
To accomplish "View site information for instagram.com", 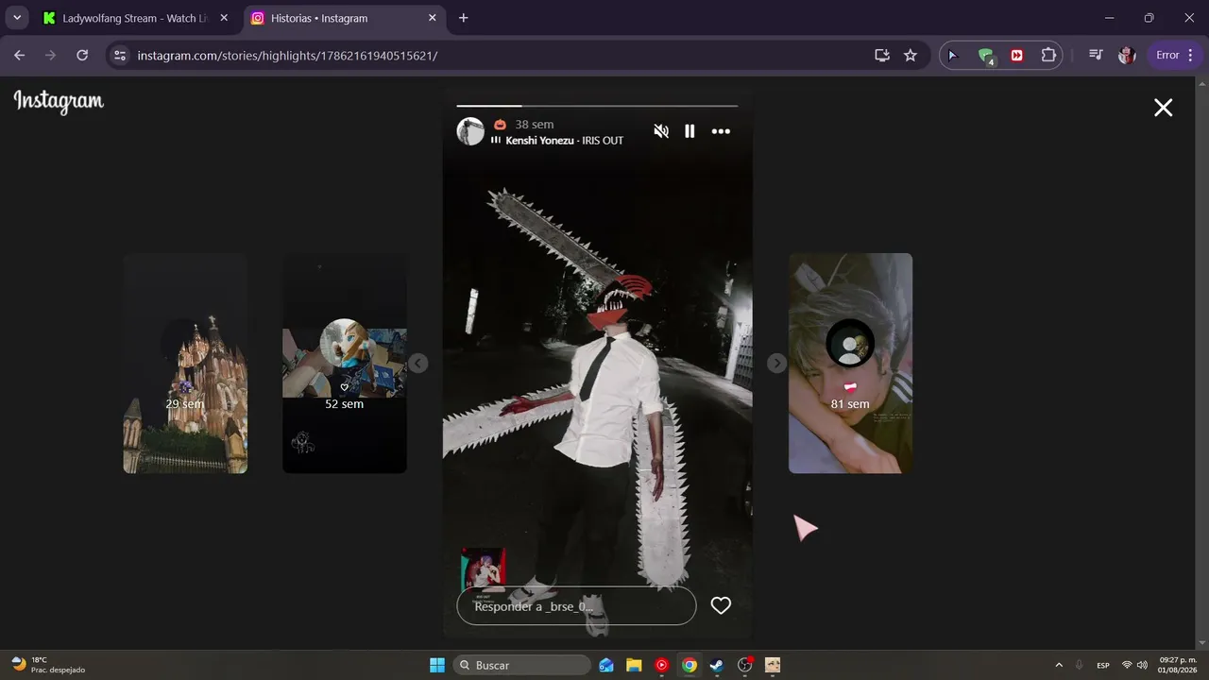I will (119, 56).
